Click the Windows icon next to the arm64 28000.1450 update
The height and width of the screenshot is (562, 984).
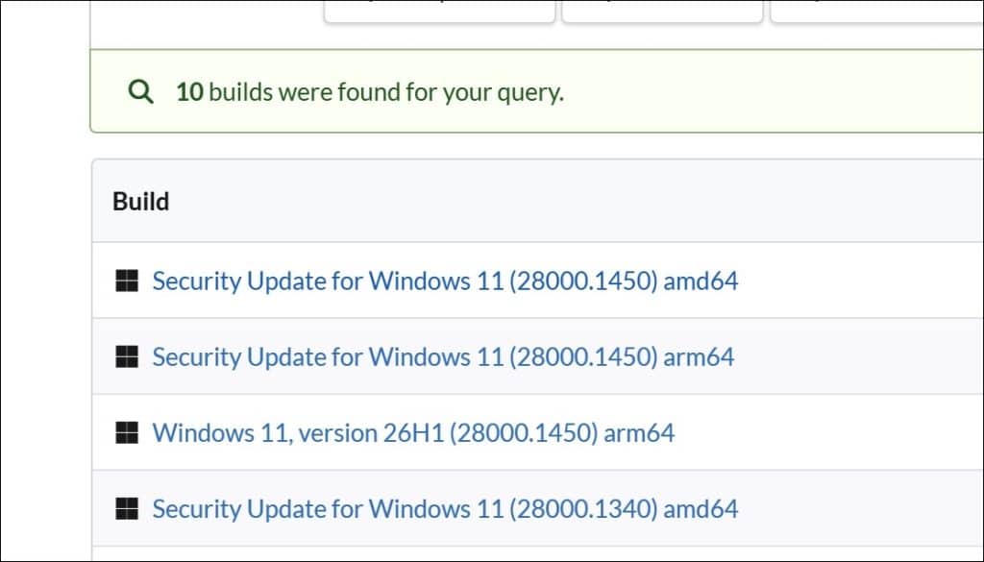point(128,356)
